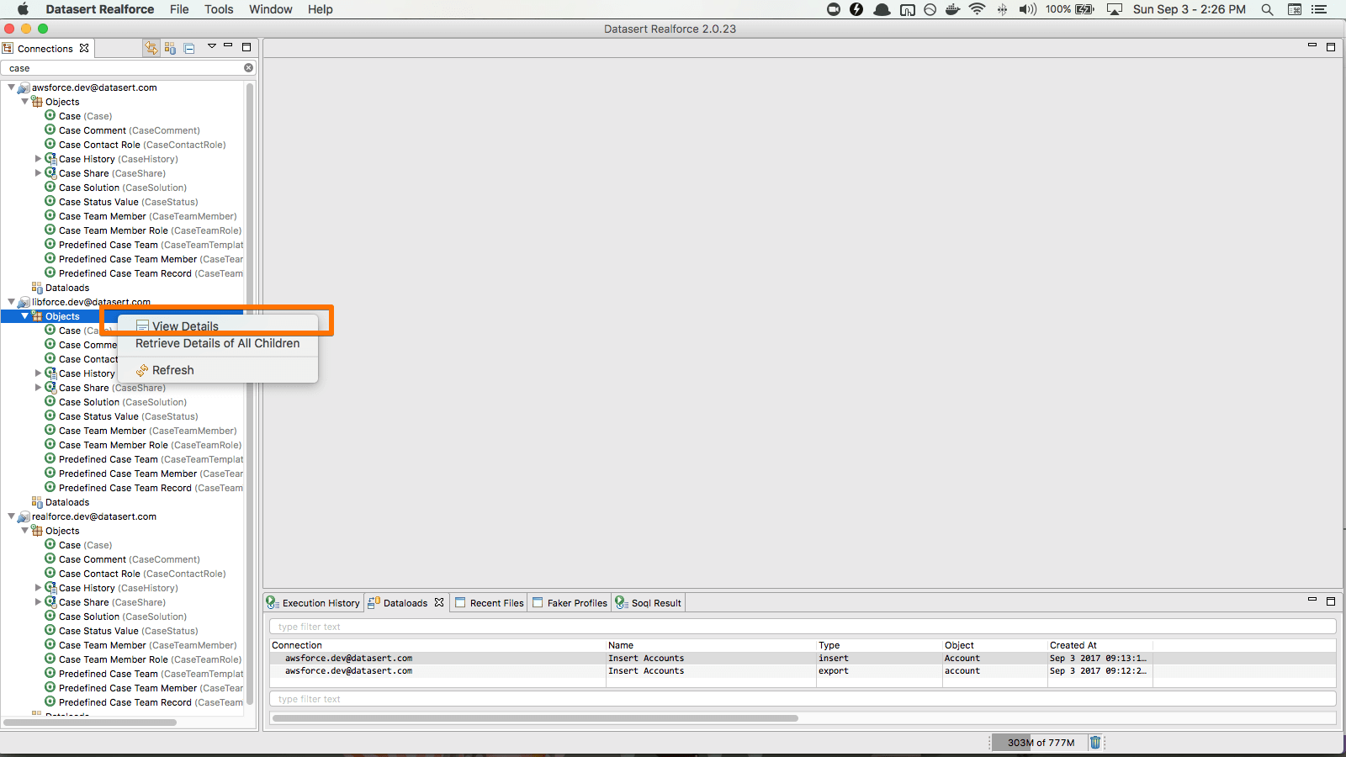Clear the 'case' search filter
Viewport: 1346px width, 757px height.
coord(248,68)
